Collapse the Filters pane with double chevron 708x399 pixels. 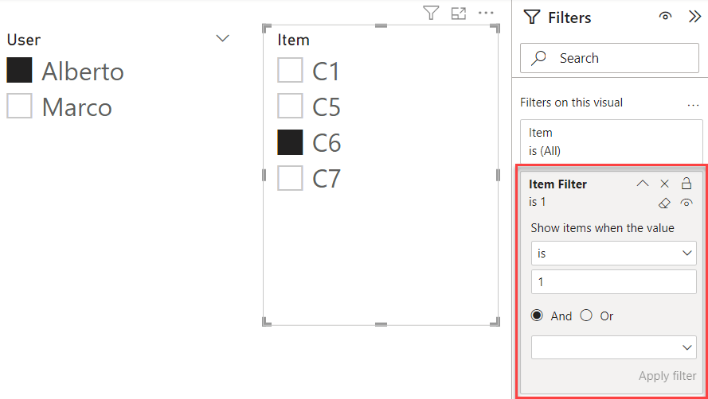pos(694,17)
